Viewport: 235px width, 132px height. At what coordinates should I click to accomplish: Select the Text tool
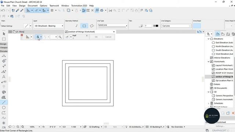(4, 77)
